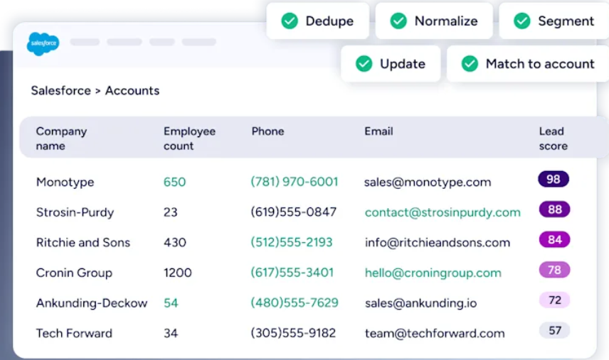This screenshot has height=360, width=609.
Task: Click email sales@monotype.com
Action: coord(428,182)
